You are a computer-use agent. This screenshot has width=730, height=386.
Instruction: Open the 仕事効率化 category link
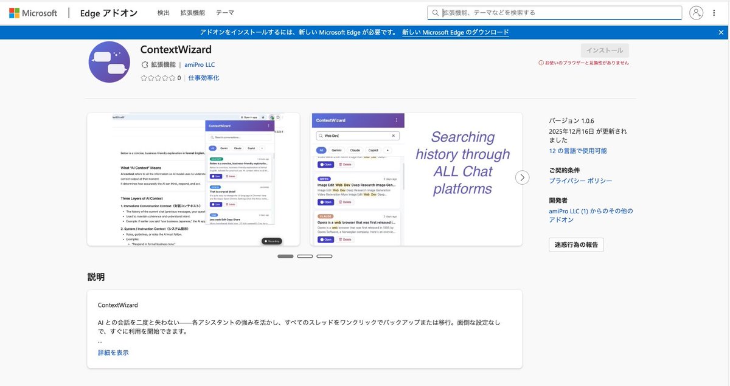pos(204,78)
